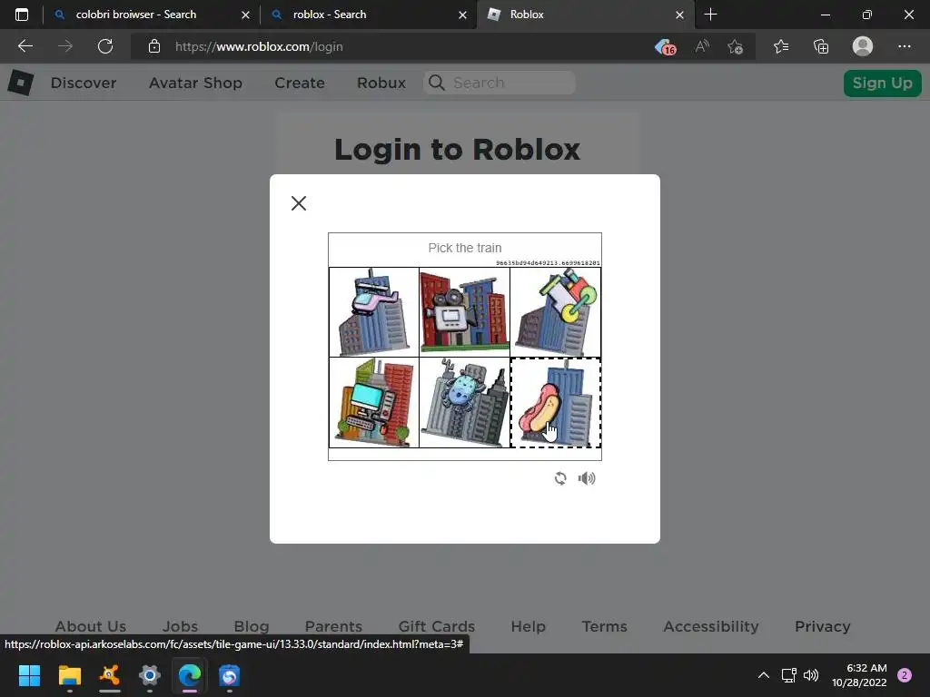Select the movie camera image tile
Screen dimensions: 930x697
tap(464, 312)
